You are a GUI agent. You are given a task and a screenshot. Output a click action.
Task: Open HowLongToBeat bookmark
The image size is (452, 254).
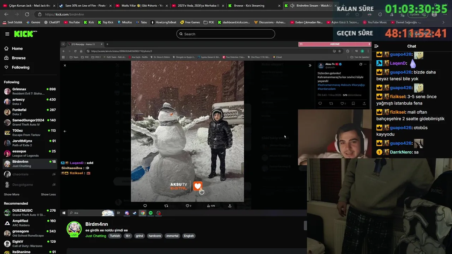click(x=163, y=22)
